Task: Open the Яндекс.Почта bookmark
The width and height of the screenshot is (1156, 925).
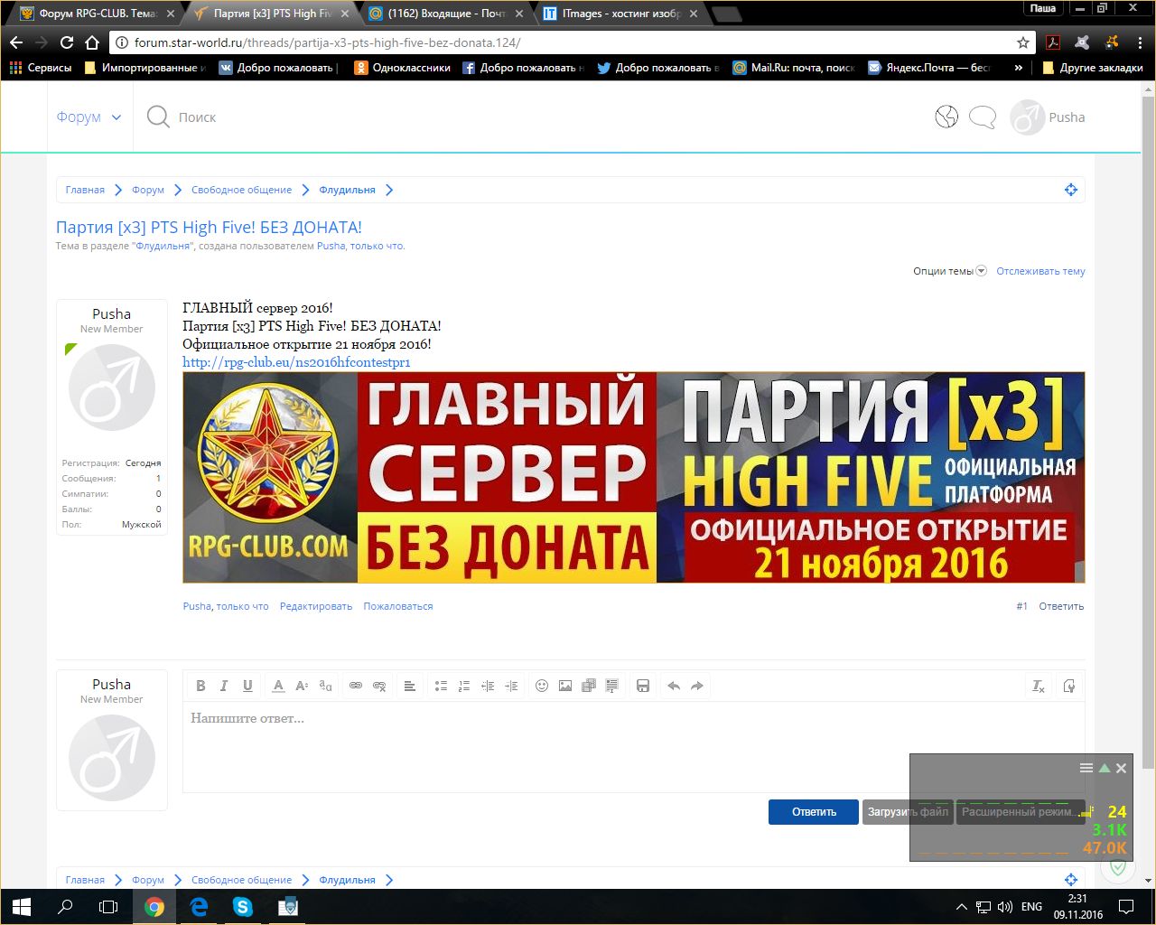Action: pyautogui.click(x=929, y=68)
